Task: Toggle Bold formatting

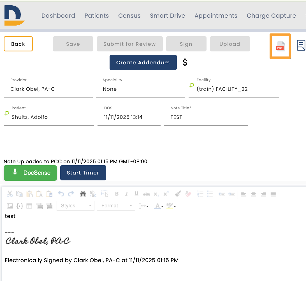Action: tap(117, 194)
